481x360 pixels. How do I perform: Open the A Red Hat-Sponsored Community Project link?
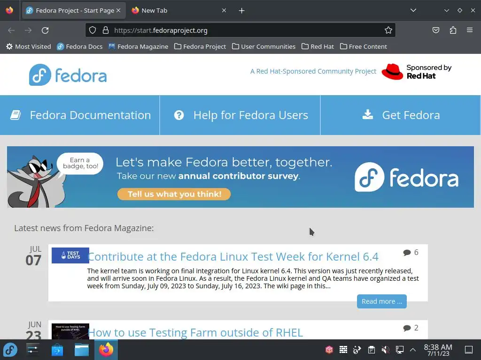[313, 71]
